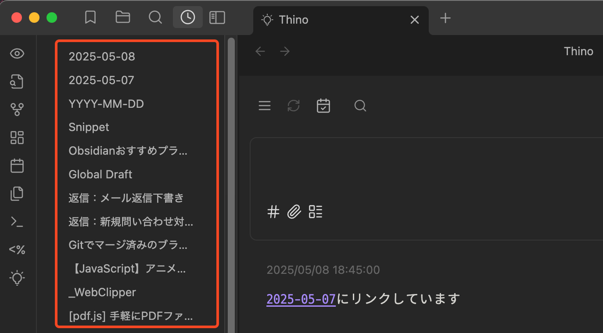Open recent file 返信：メール返信下書き

point(126,198)
